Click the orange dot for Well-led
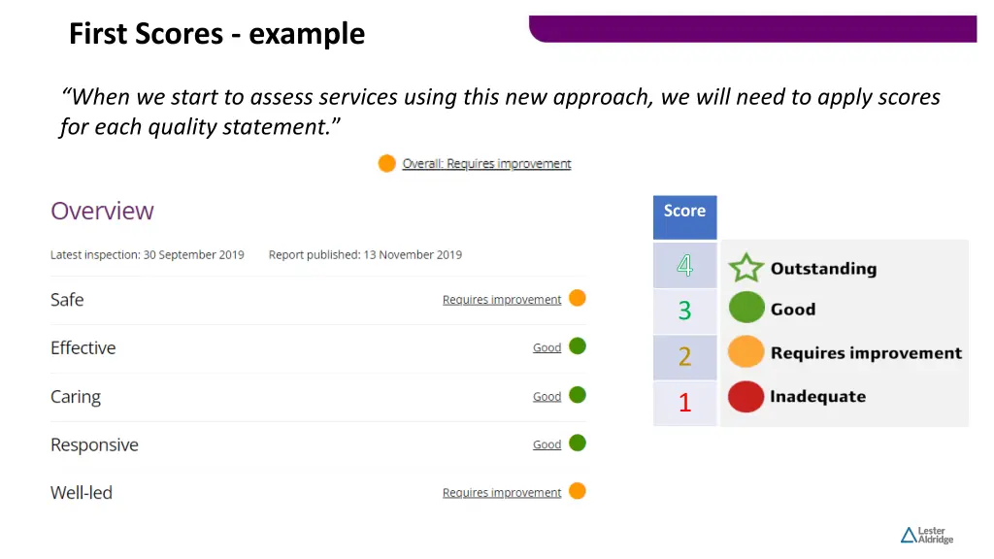994x559 pixels. click(578, 491)
